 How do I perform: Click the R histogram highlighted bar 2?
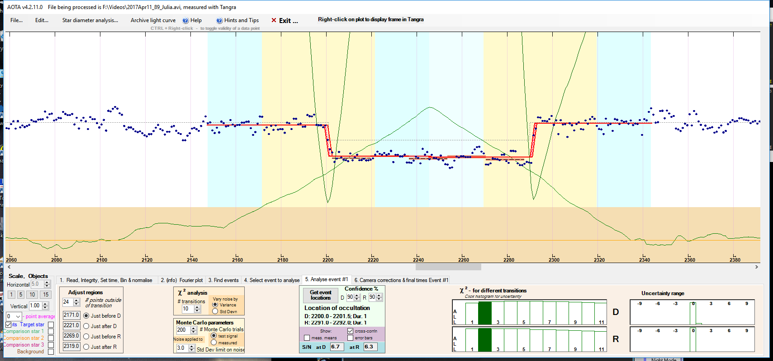(x=485, y=340)
